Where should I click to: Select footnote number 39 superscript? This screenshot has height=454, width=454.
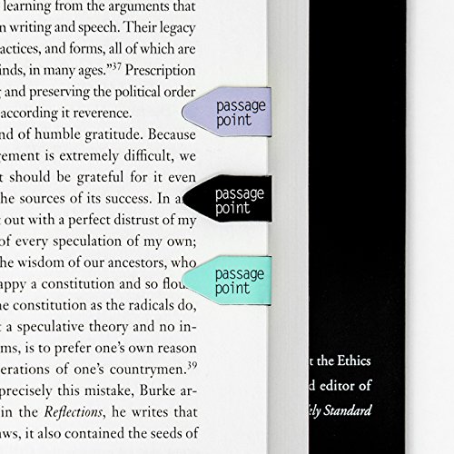[192, 365]
